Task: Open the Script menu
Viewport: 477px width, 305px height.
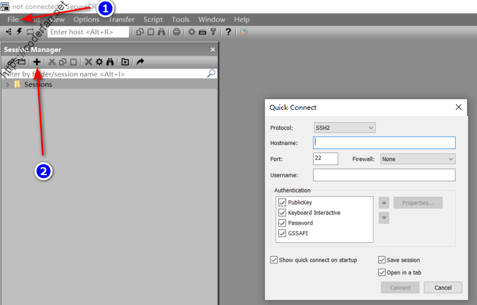Action: point(153,20)
